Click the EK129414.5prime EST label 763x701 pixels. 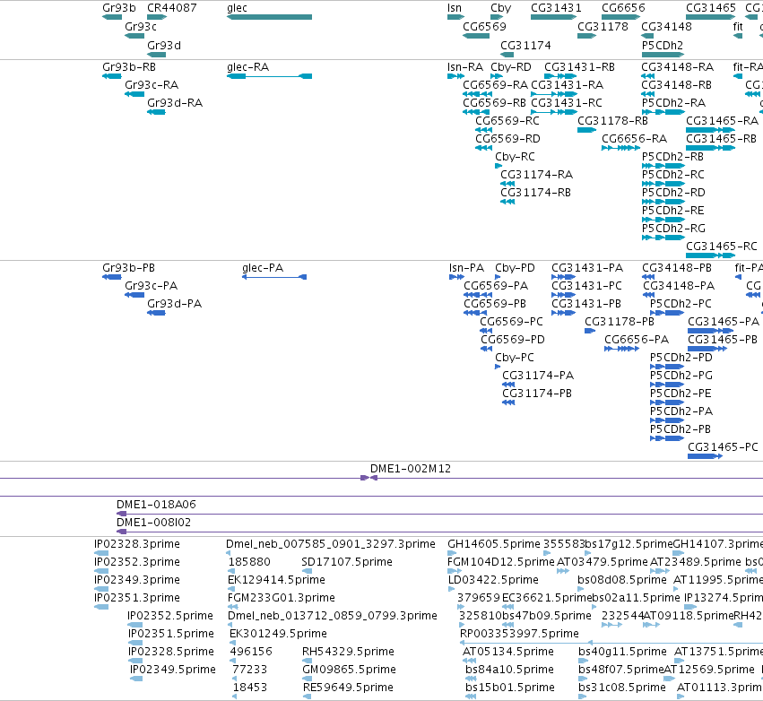276,580
